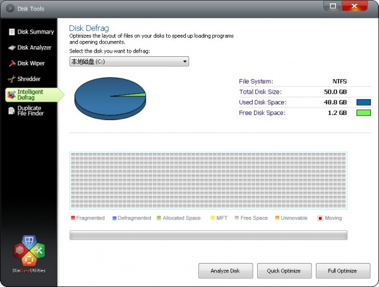Click the Analyze Disk button
Screen dimensions: 379x287
[226, 271]
